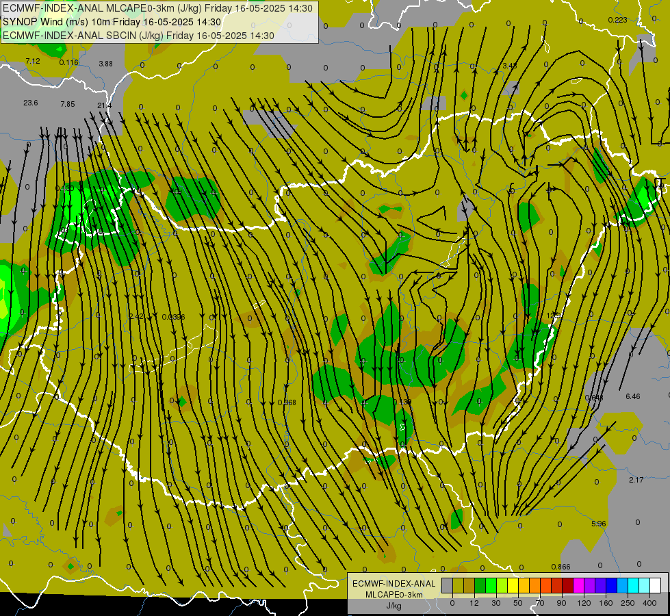The height and width of the screenshot is (616, 670).
Task: Click scale tick value 50 in the legend
Action: coord(518,603)
